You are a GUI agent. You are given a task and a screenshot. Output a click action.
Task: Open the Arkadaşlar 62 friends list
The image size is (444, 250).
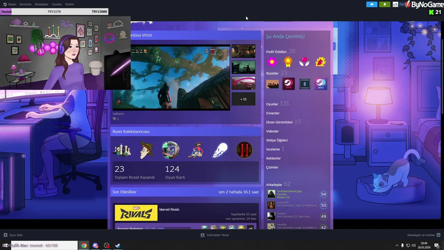278,184
